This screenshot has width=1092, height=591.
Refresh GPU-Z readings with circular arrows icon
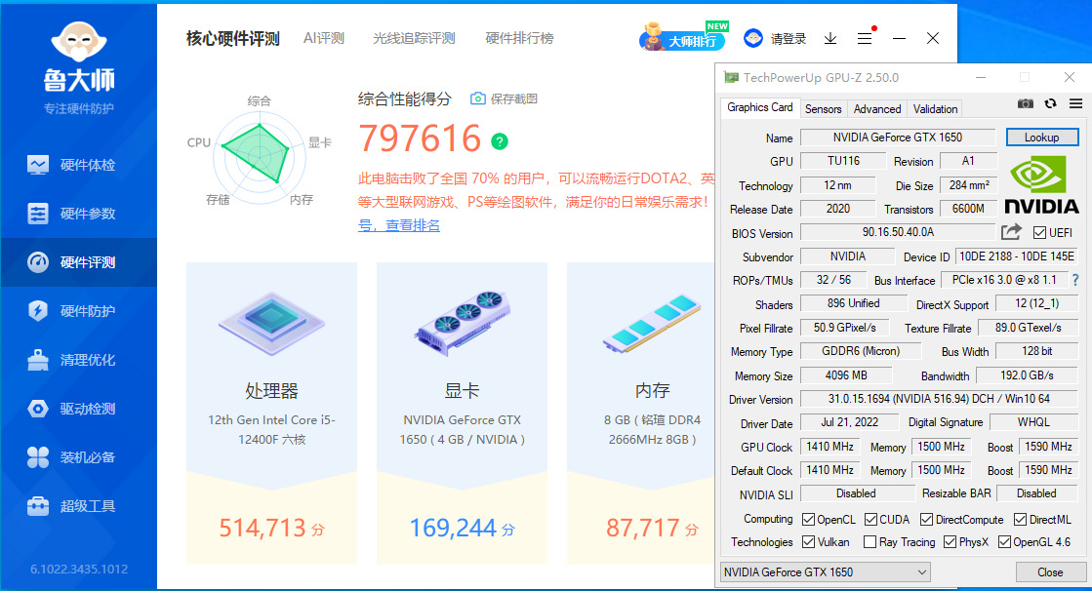(1049, 102)
